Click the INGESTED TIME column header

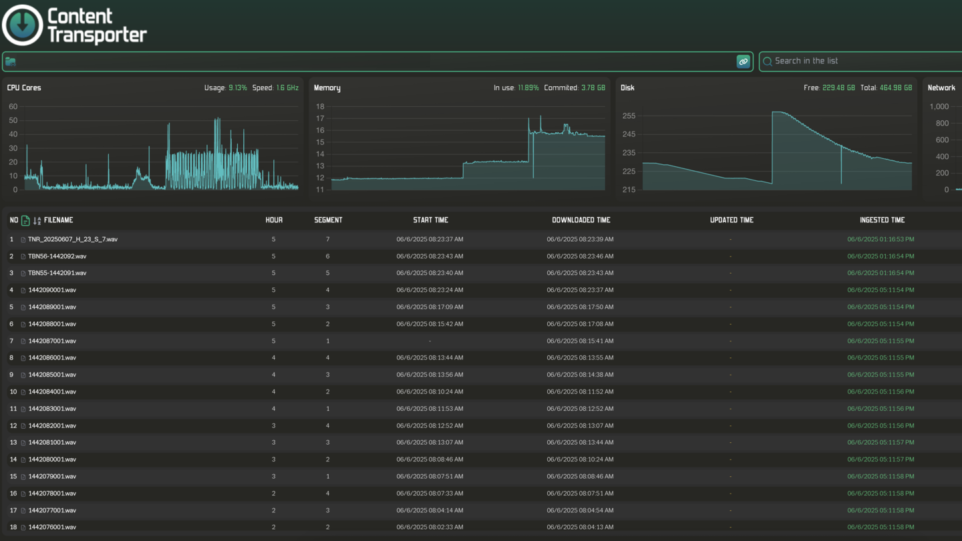[x=882, y=220]
